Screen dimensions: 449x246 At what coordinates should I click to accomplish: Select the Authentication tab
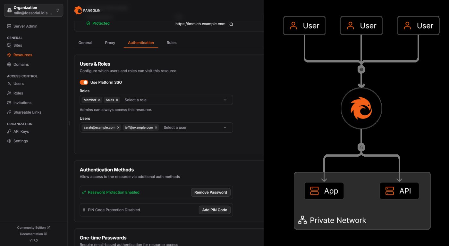point(141,43)
